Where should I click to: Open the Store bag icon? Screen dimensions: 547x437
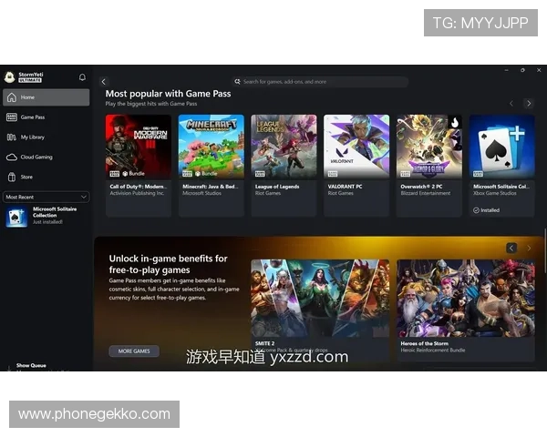coord(12,177)
